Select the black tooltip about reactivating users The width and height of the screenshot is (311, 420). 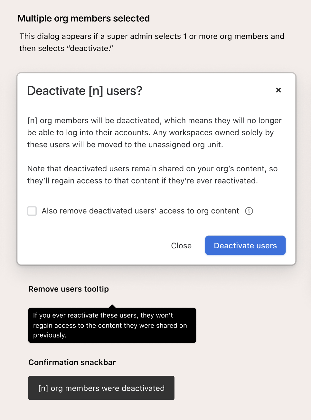(112, 325)
